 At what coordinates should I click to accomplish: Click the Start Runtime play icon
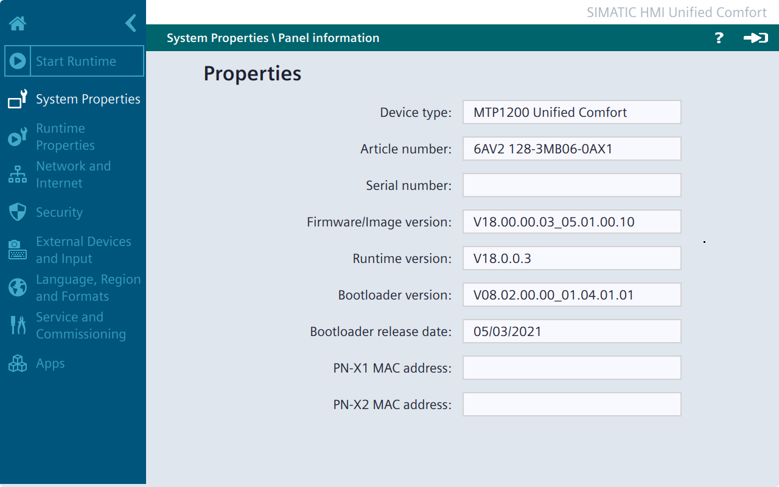18,61
